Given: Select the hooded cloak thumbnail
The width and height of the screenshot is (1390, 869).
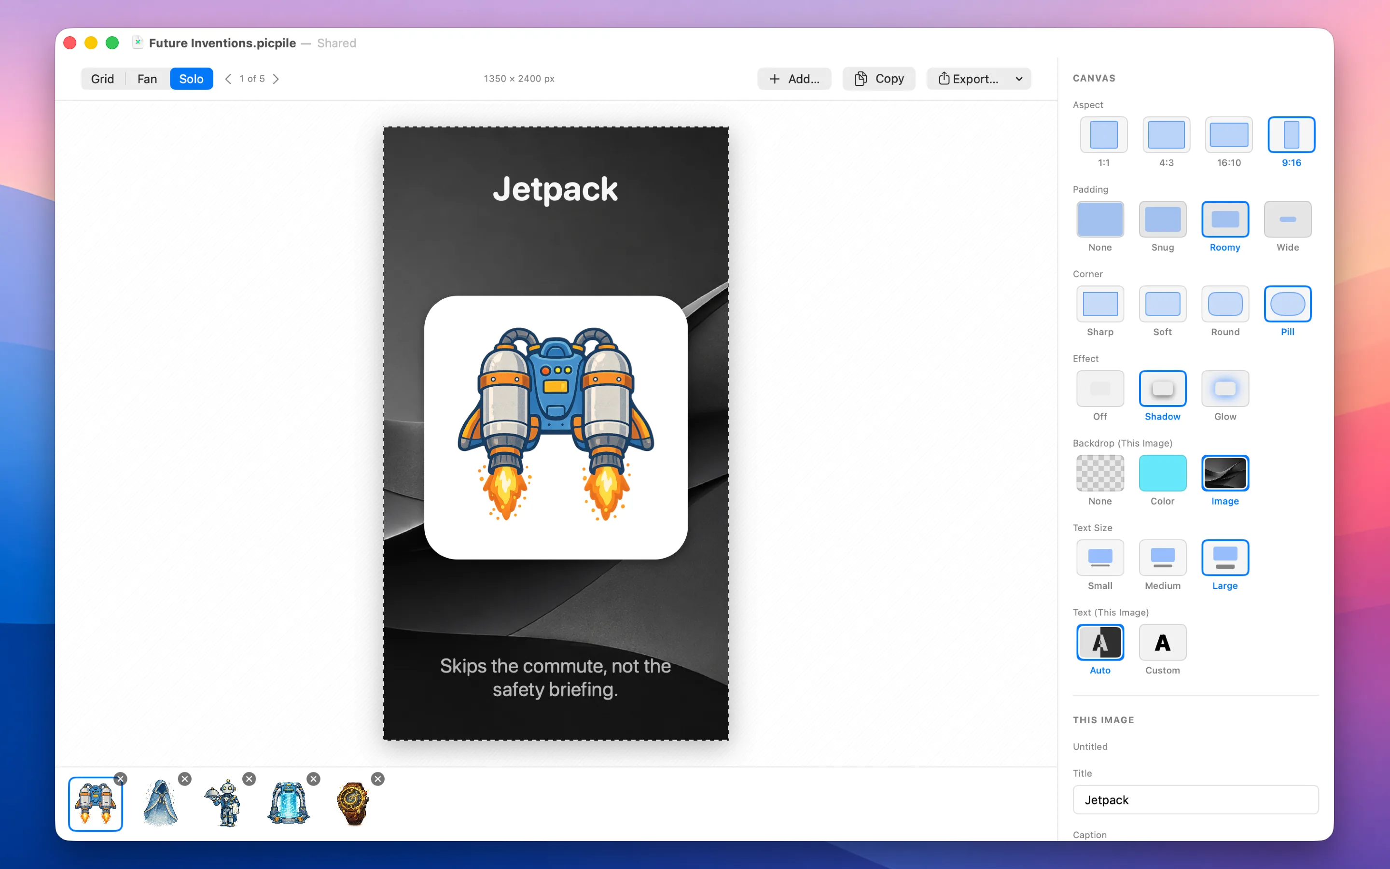Looking at the screenshot, I should [x=160, y=803].
